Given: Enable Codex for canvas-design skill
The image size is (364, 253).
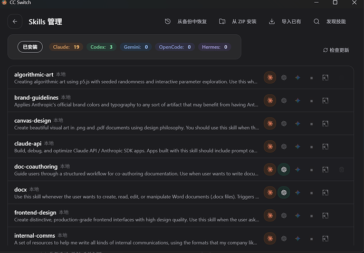Looking at the screenshot, I should click(x=284, y=123).
